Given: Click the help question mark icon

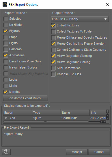Looking at the screenshot, I should point(6,152).
